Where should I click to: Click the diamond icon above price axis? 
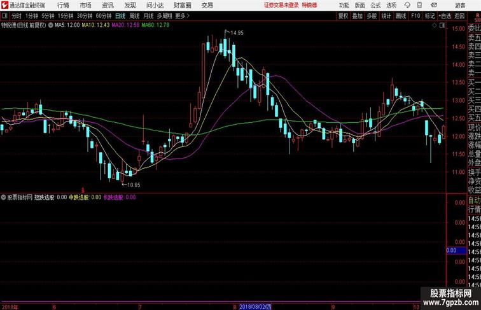click(435, 26)
